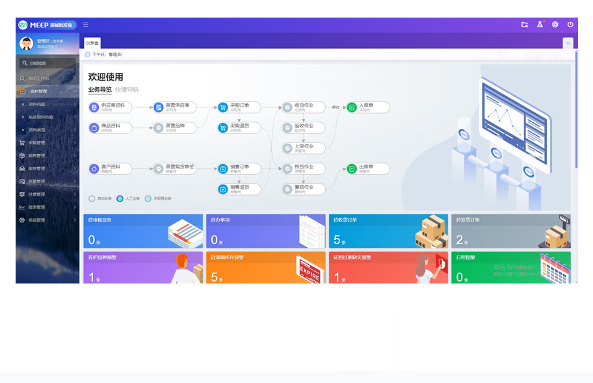This screenshot has width=593, height=383.
Task: Click the 供应商资料 node icon
Action: point(94,107)
